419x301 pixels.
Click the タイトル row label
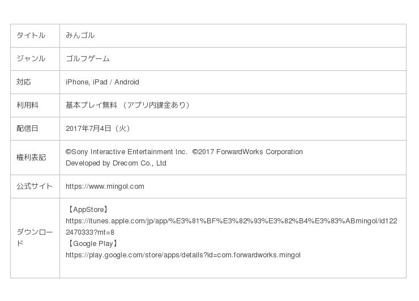(x=31, y=35)
